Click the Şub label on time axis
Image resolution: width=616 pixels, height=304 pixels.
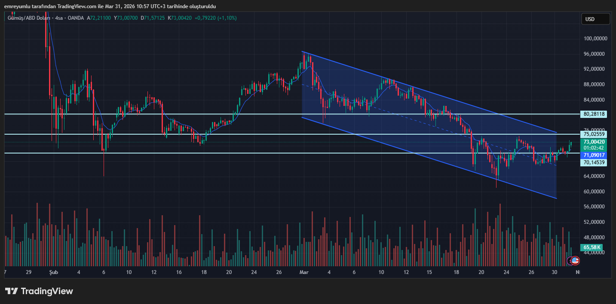click(x=53, y=272)
